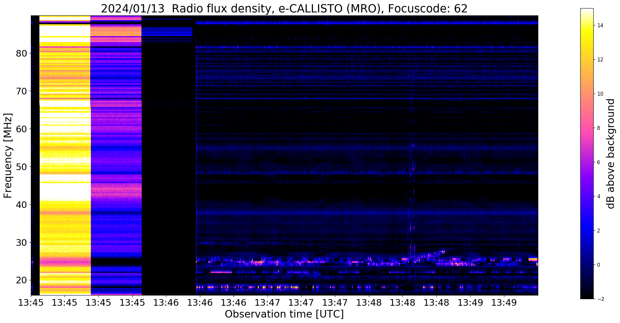620x323 pixels.
Task: Click the colorbar tick label 0
Action: pos(598,265)
